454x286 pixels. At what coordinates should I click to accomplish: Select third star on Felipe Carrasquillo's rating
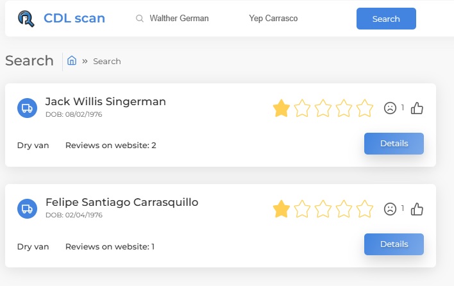pyautogui.click(x=323, y=208)
